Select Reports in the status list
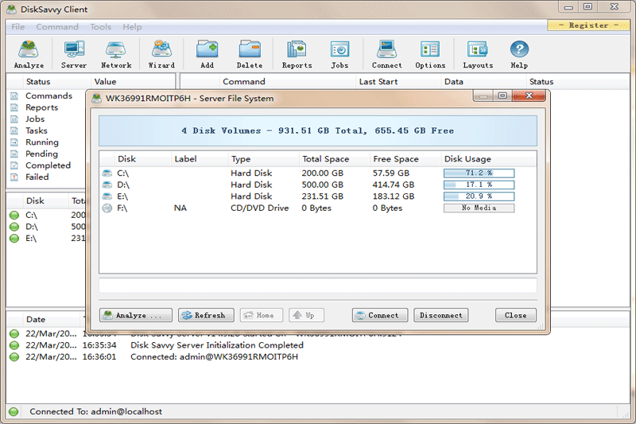 pos(42,107)
